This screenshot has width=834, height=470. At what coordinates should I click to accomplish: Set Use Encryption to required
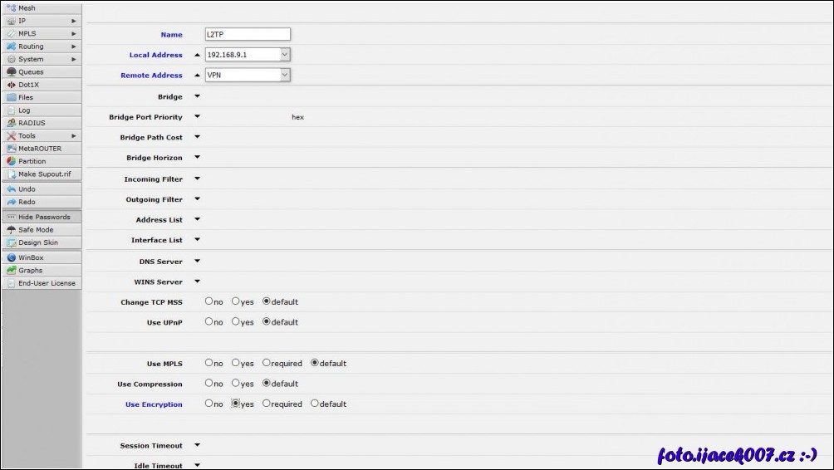click(267, 404)
